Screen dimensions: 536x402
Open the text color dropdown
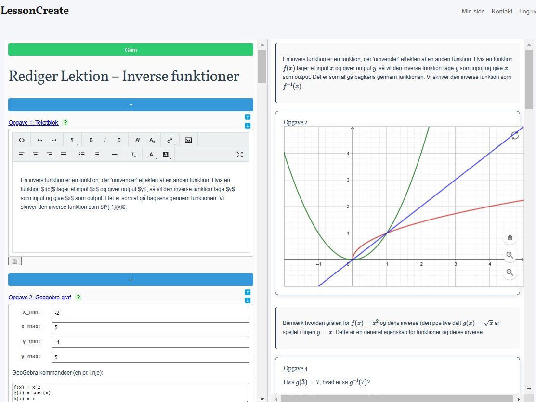point(151,155)
